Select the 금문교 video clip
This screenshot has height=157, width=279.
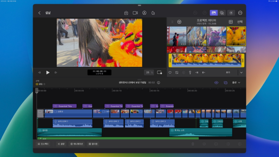tap(68, 113)
